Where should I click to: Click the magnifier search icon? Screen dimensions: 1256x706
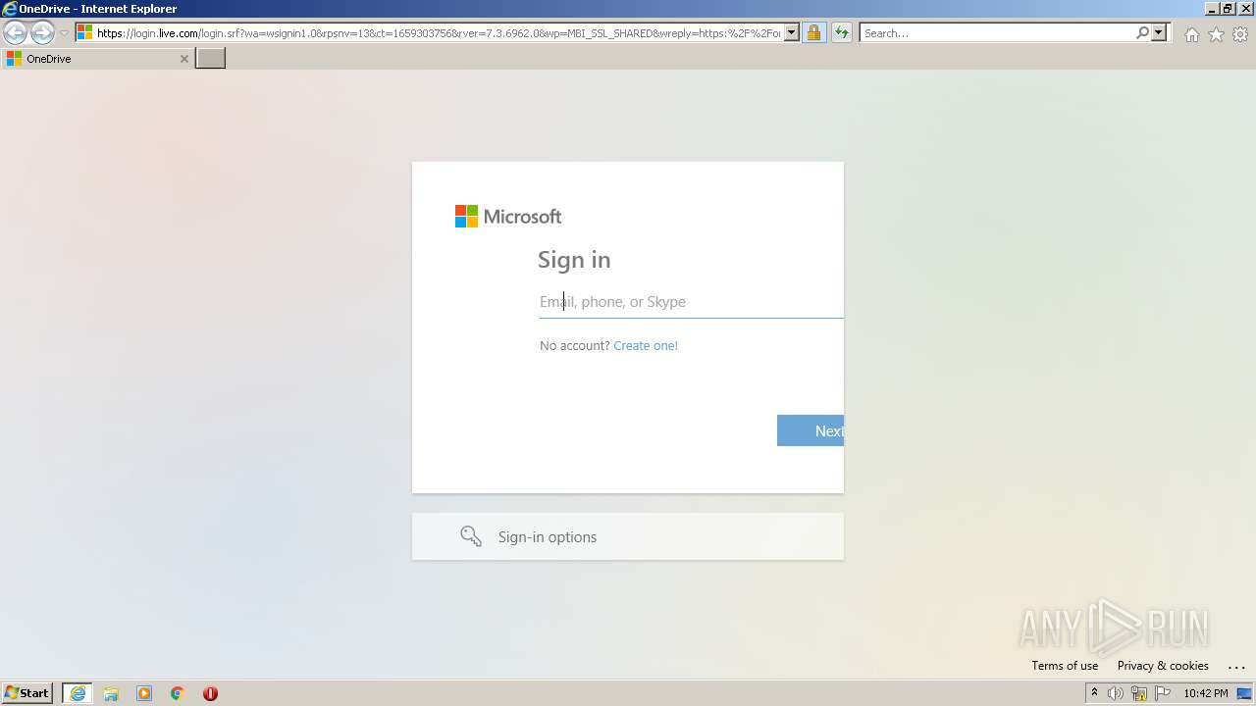1142,33
